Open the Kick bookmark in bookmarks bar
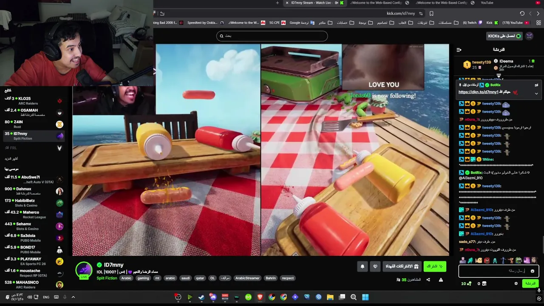544x306 pixels. point(492,23)
